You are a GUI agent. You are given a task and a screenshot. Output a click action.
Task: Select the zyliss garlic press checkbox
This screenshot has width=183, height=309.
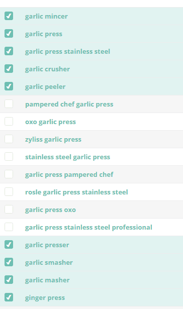[x=9, y=139]
